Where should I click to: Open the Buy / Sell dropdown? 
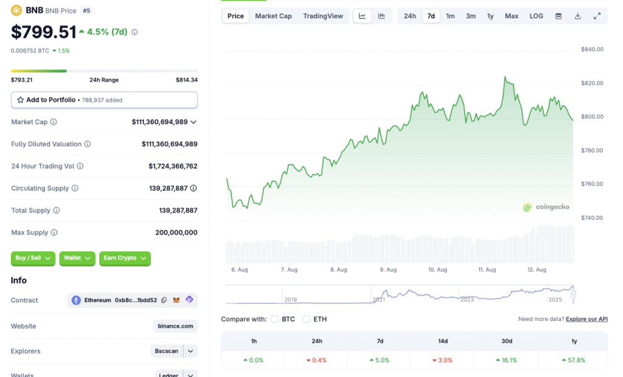point(33,258)
